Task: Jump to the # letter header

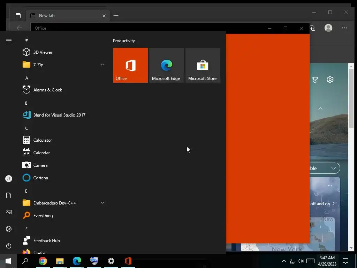Action: pos(26,40)
